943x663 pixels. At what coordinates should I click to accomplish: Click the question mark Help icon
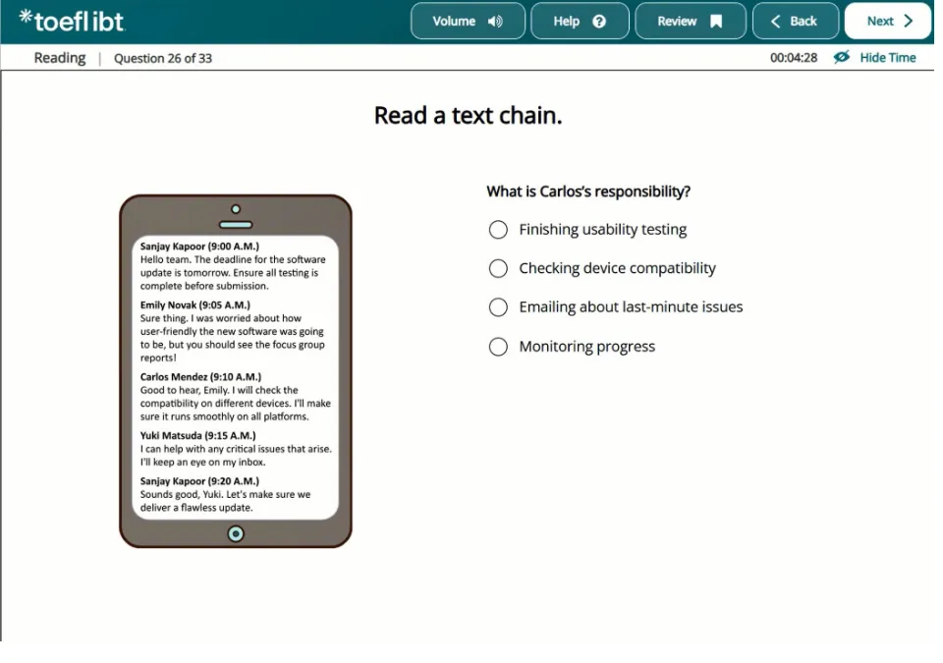[x=599, y=22]
